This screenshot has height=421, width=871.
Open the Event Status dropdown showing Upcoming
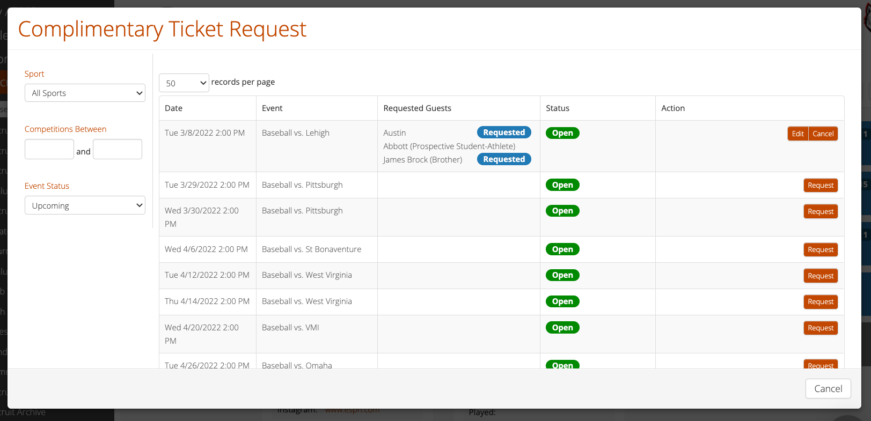85,205
